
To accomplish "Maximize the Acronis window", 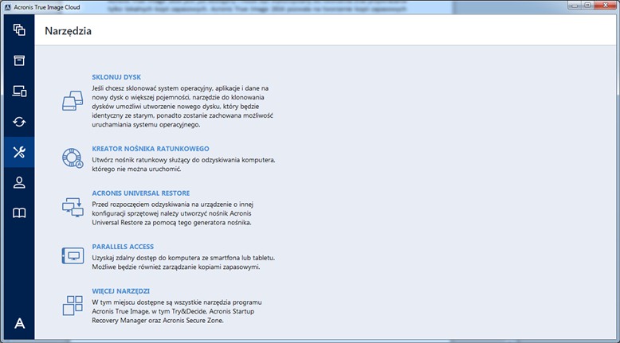I will 587,5.
